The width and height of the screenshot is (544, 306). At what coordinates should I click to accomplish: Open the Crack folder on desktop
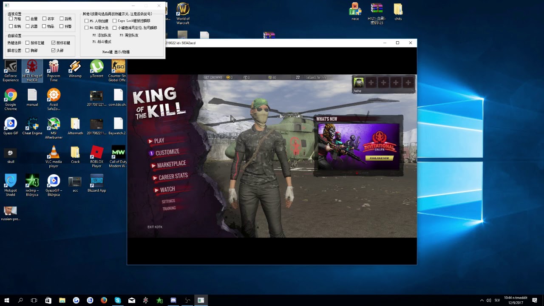(75, 155)
